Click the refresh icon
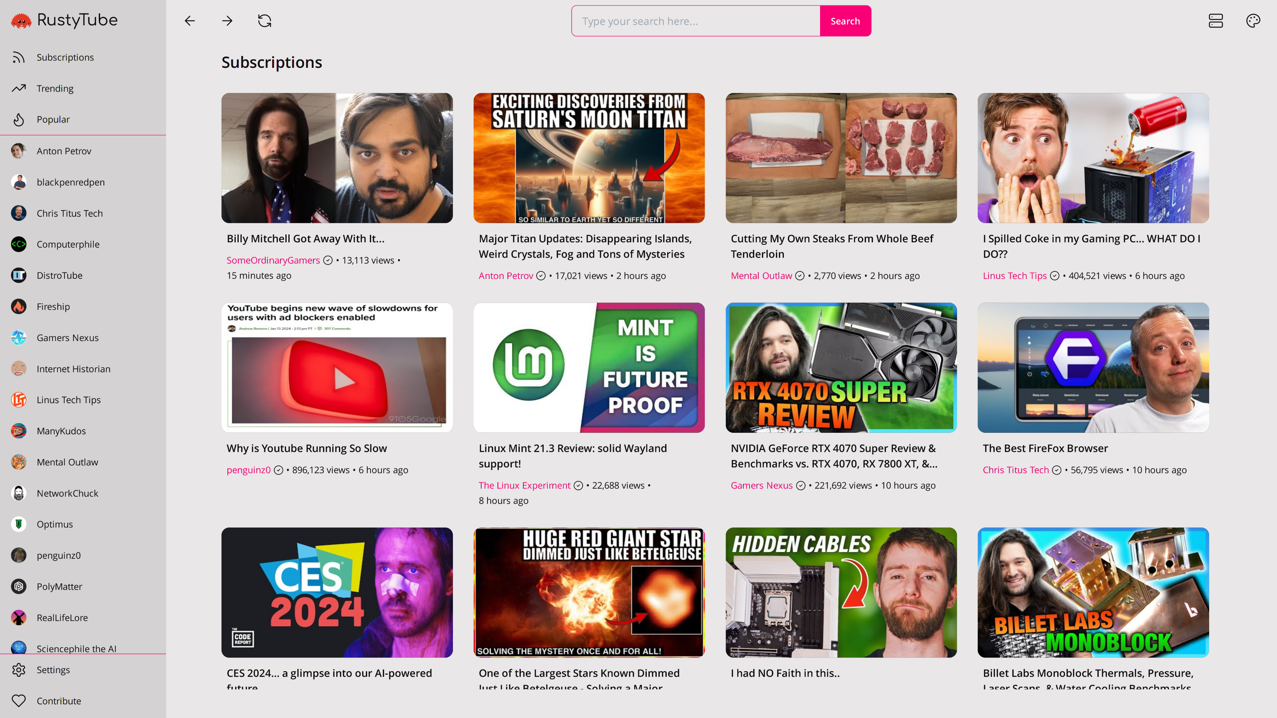The height and width of the screenshot is (718, 1277). [x=265, y=21]
